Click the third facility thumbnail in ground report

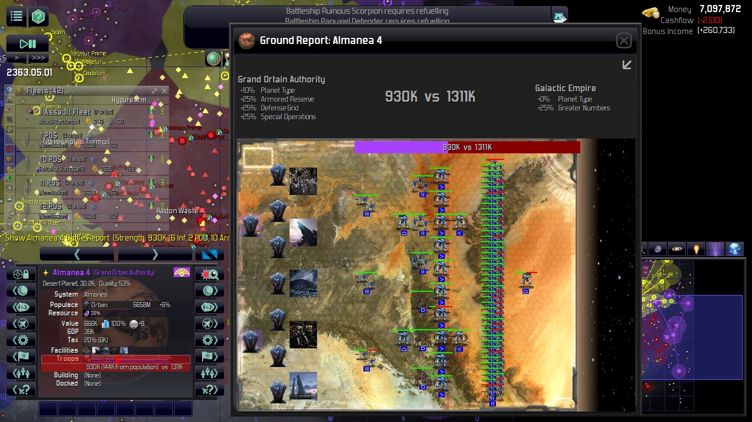(x=303, y=284)
